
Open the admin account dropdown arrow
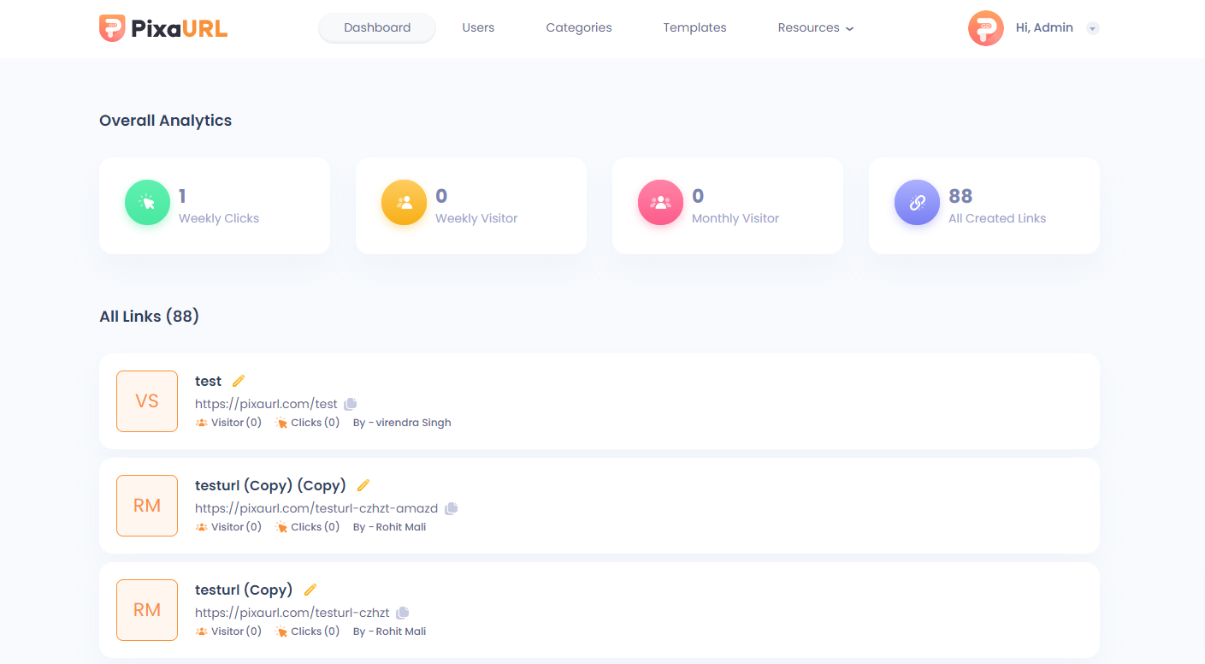tap(1092, 28)
